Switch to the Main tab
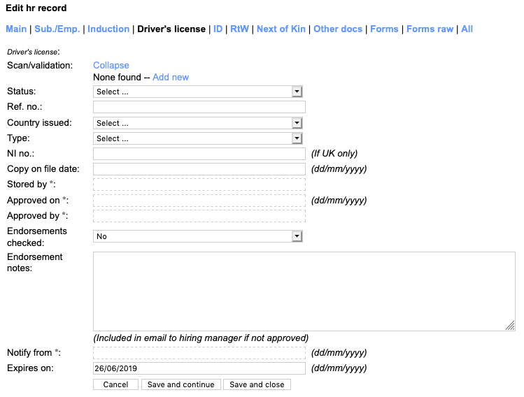Screen dimensions: 524x397 16,29
